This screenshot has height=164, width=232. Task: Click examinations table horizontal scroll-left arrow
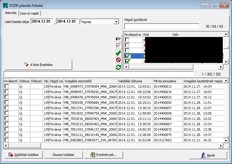tap(6, 146)
